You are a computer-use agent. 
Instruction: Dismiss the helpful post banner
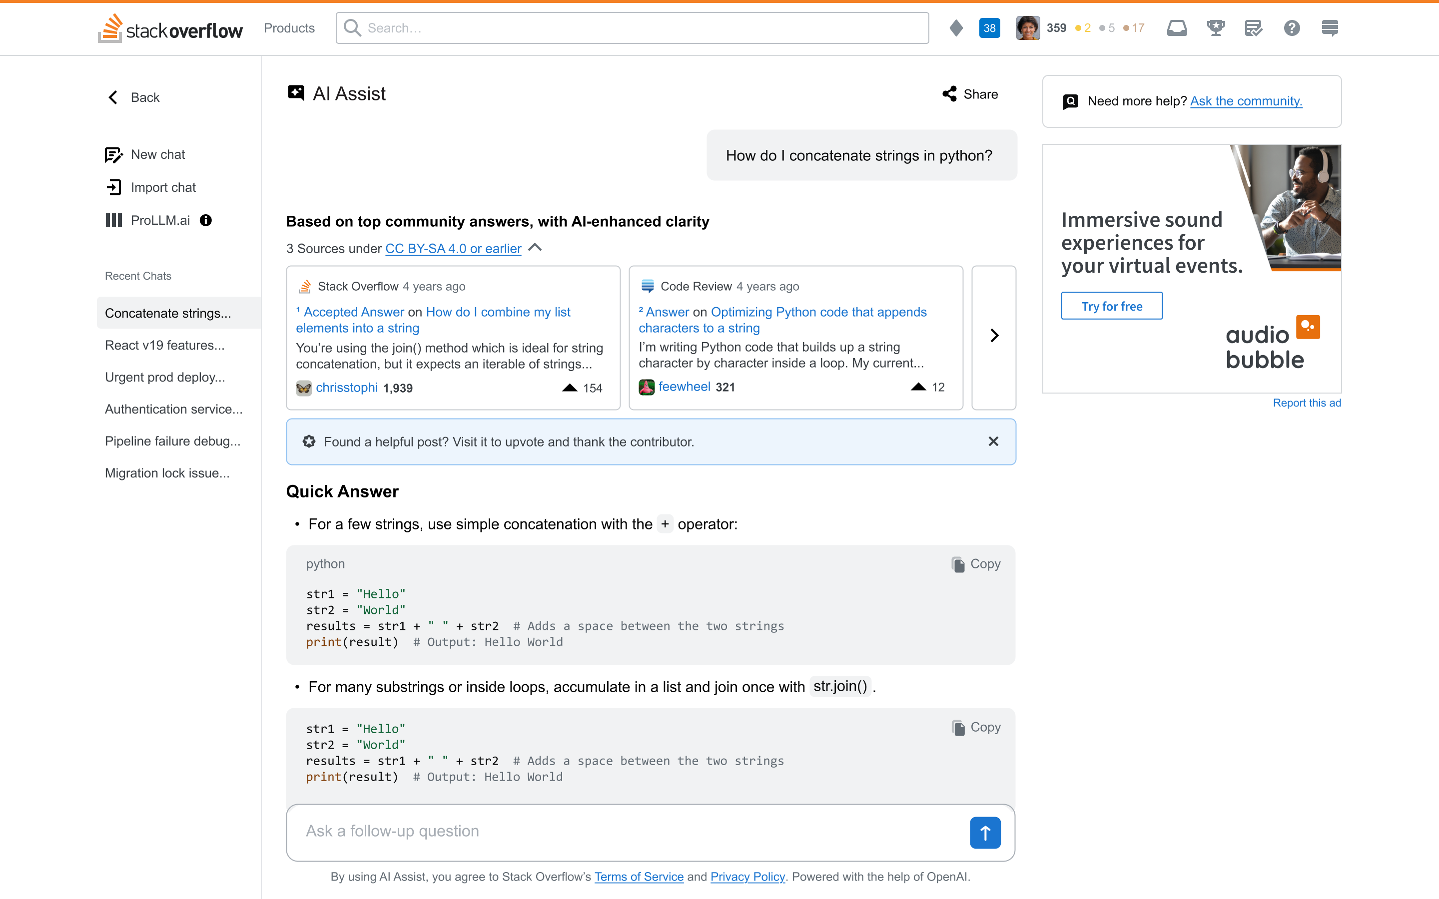tap(993, 441)
